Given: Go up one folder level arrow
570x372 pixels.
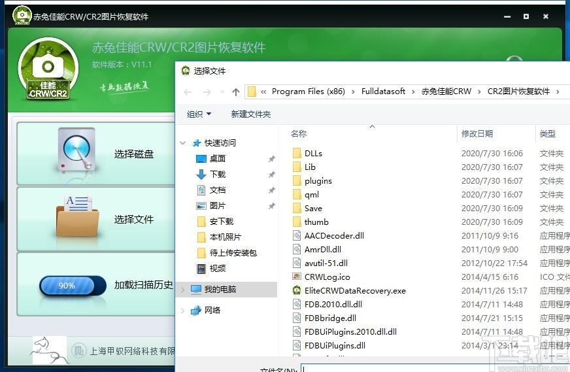Looking at the screenshot, I should (x=236, y=92).
